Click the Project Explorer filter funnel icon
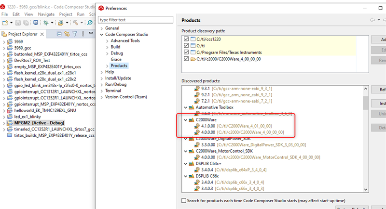This screenshot has height=209, width=386. [75, 34]
